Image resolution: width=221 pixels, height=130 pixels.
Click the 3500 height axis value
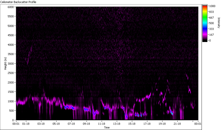pyautogui.click(x=11, y=54)
